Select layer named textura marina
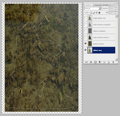This screenshot has height=116, width=120. coord(98,44)
